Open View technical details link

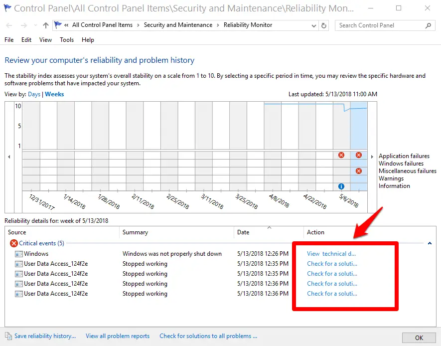(331, 254)
